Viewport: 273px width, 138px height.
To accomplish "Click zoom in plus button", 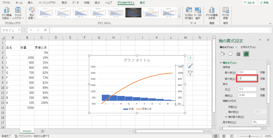I will pos(261,136).
